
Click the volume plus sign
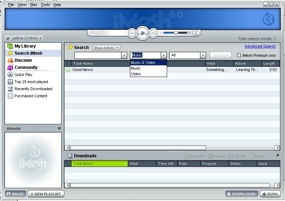click(x=189, y=33)
